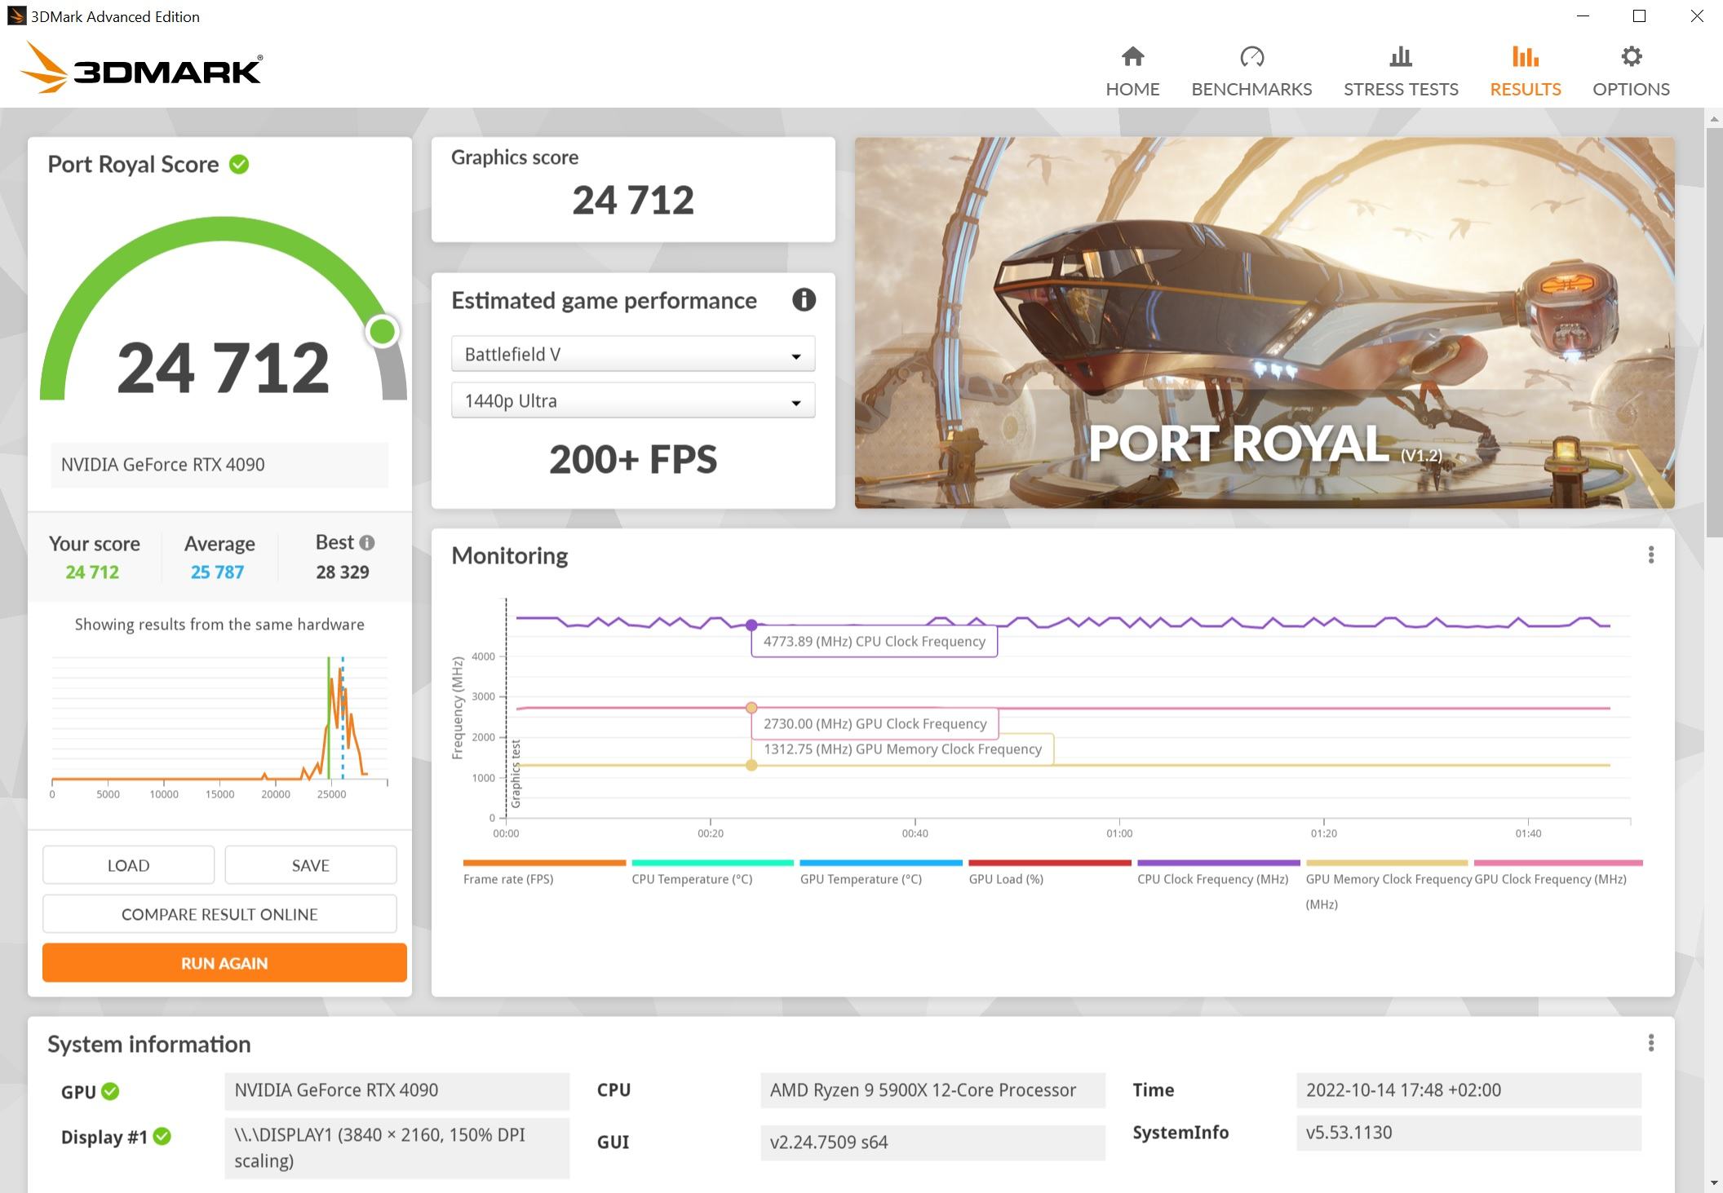
Task: Select the Results tab
Action: 1525,72
